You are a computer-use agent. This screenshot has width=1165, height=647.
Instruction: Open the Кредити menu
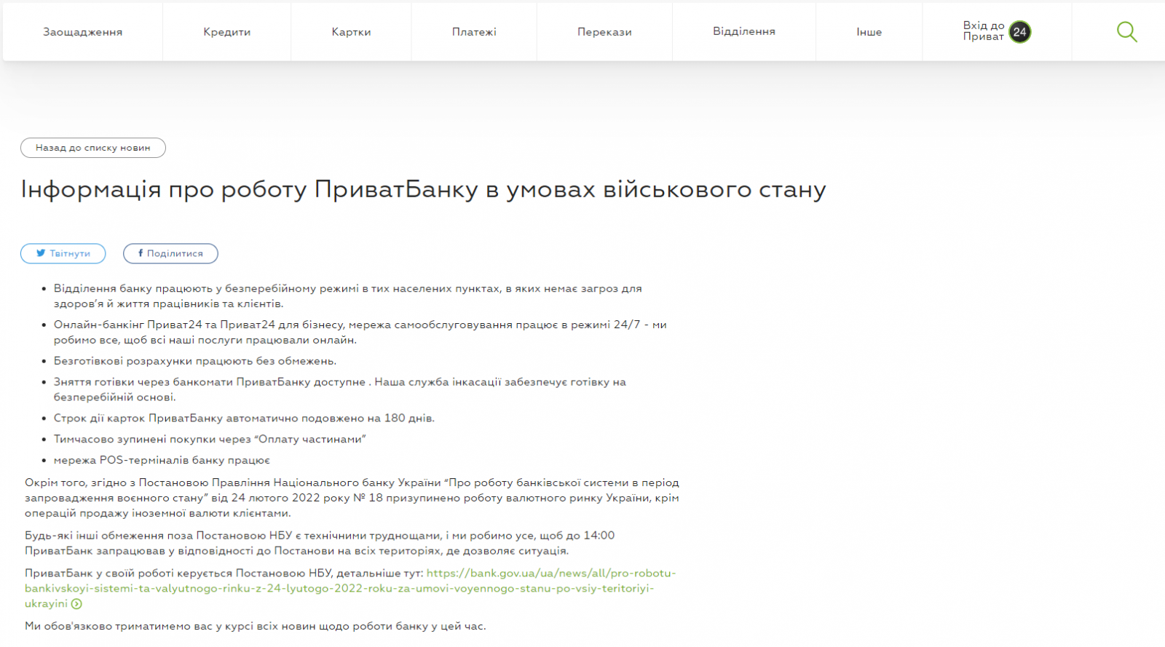coord(227,31)
